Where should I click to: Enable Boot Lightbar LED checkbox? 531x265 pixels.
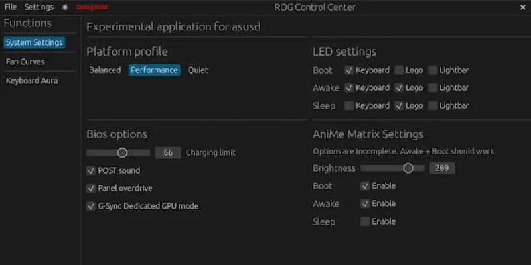click(433, 70)
